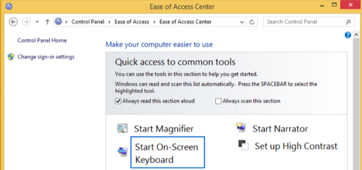
Task: Uncheck Always read this section aloud
Action: [x=118, y=101]
